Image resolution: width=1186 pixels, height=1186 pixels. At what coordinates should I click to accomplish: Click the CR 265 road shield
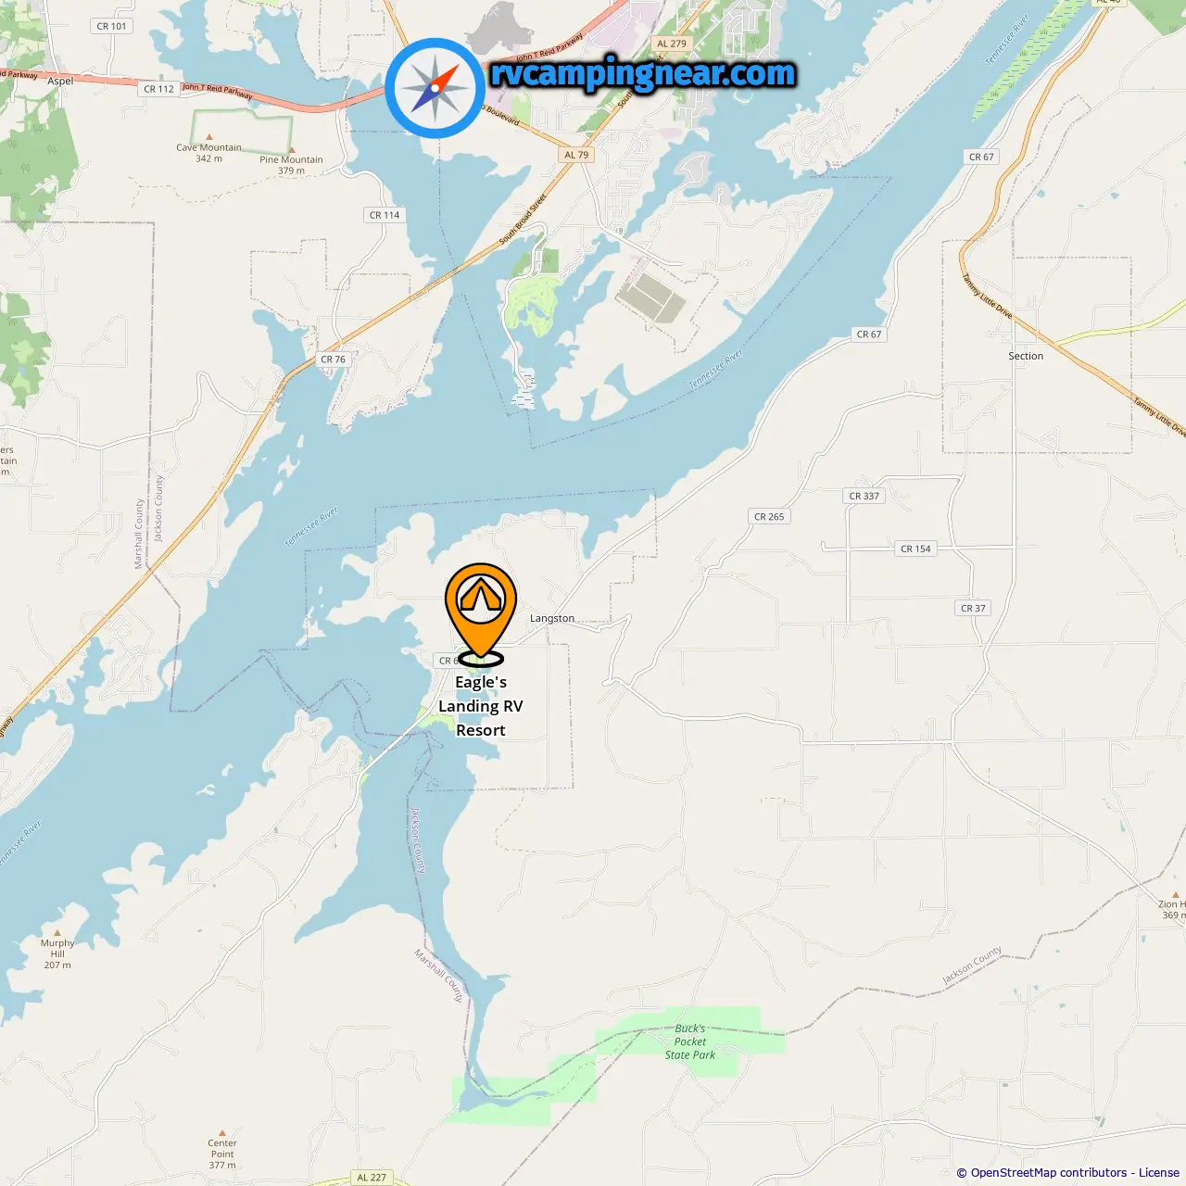pos(769,517)
